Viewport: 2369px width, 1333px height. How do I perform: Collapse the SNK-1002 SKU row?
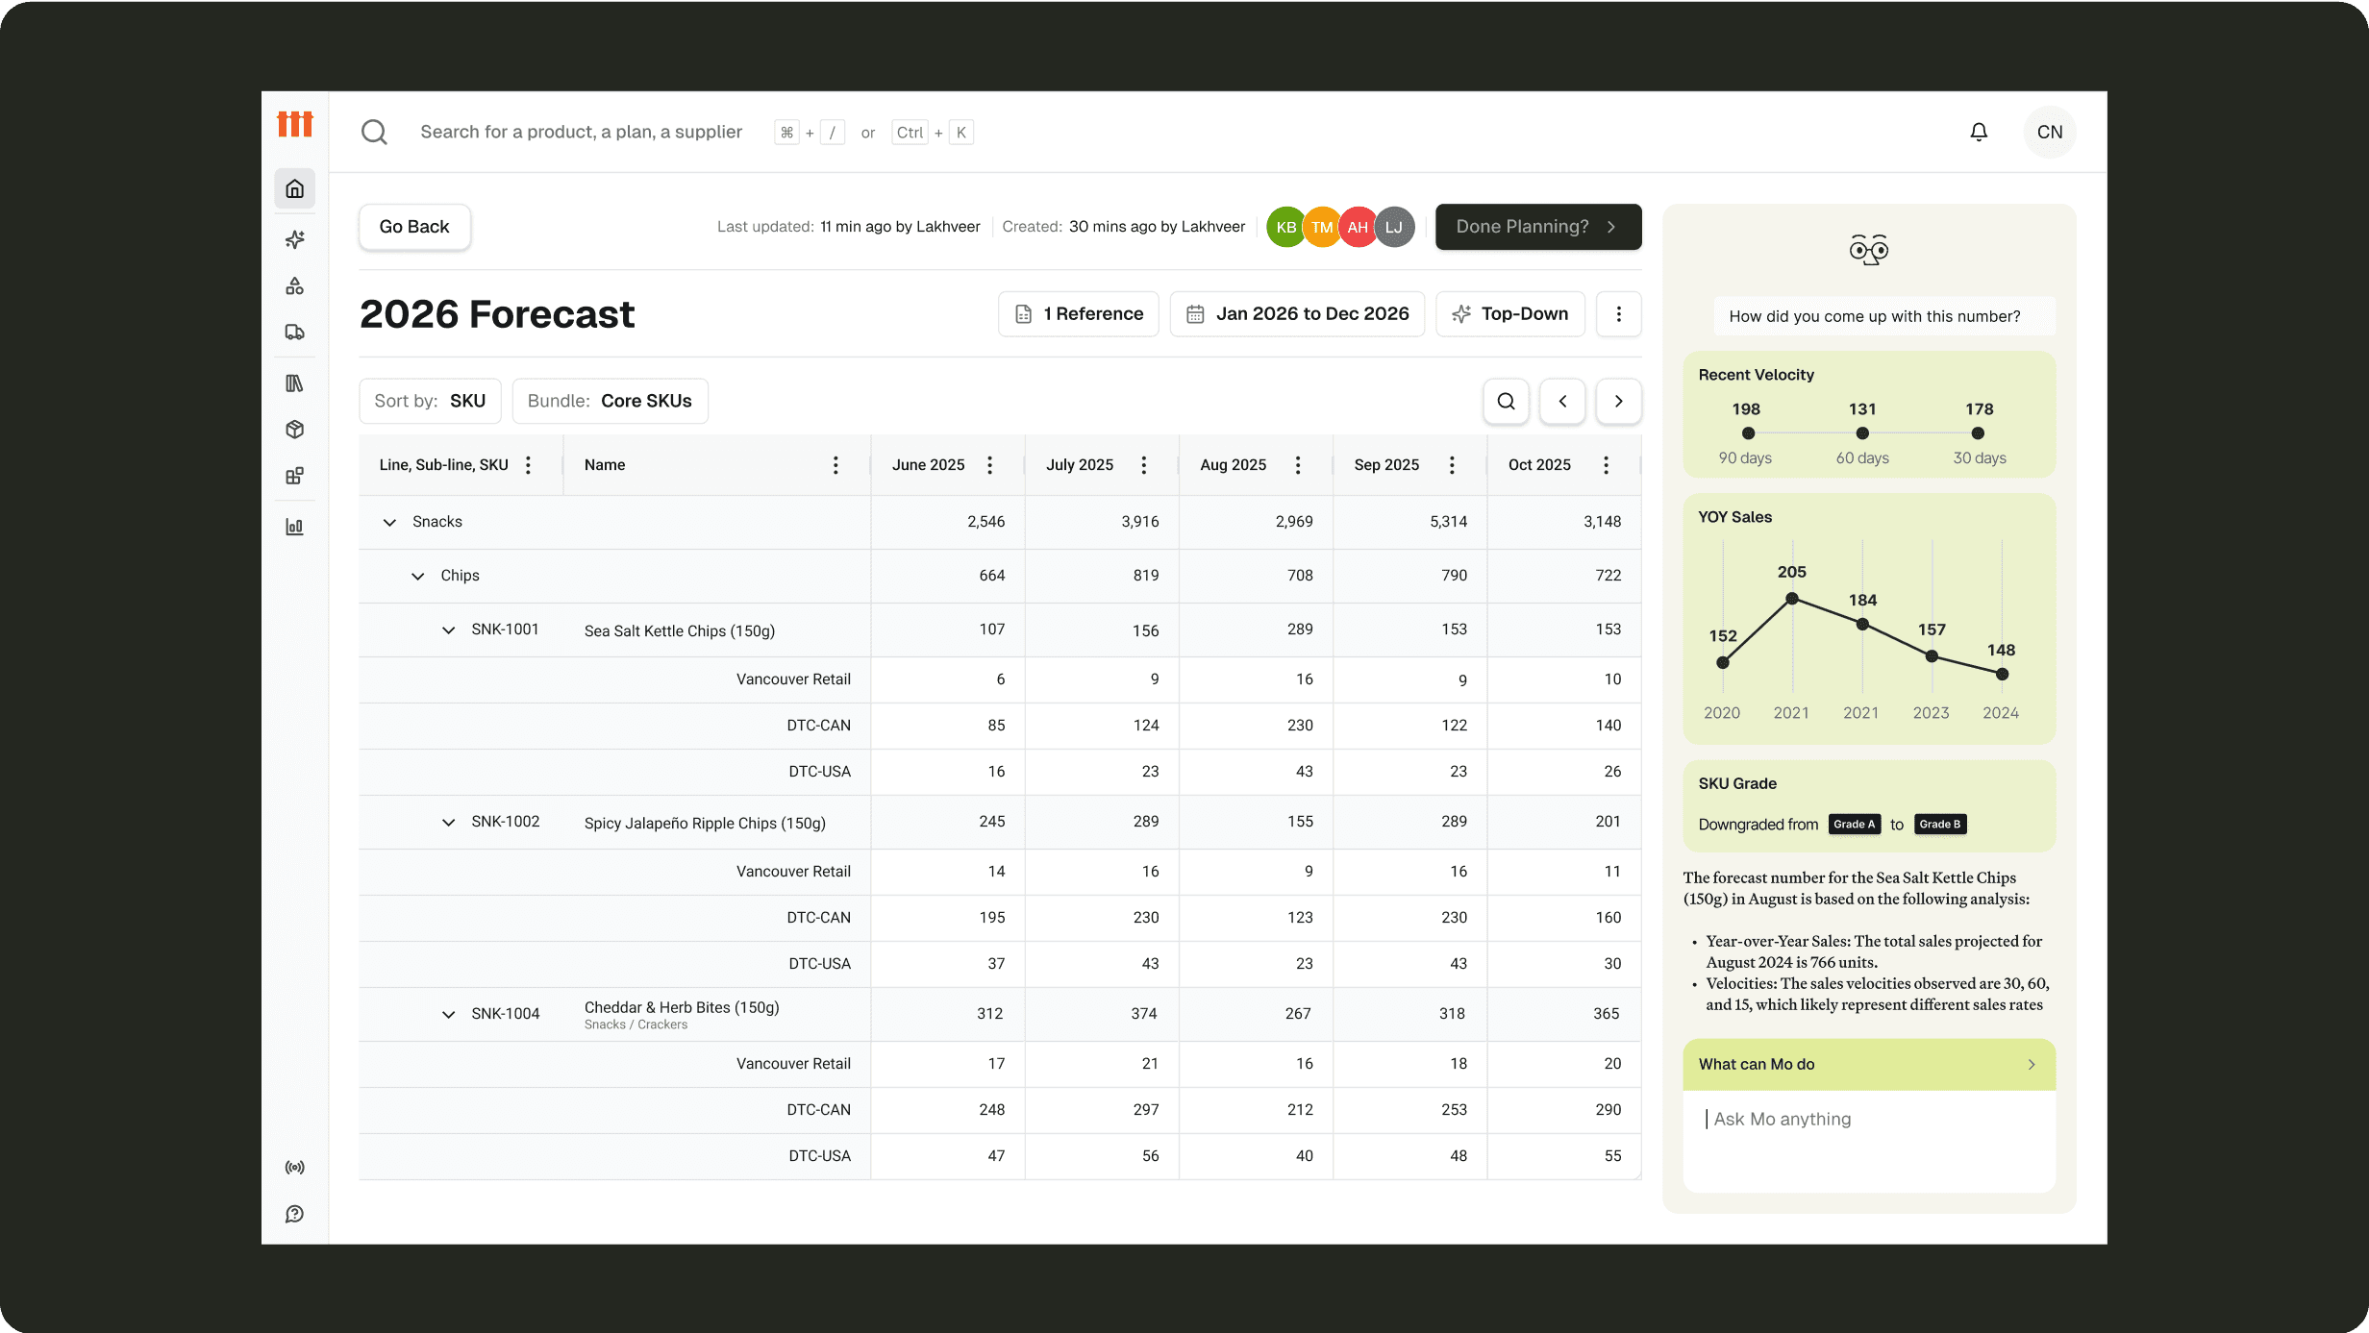pos(449,822)
